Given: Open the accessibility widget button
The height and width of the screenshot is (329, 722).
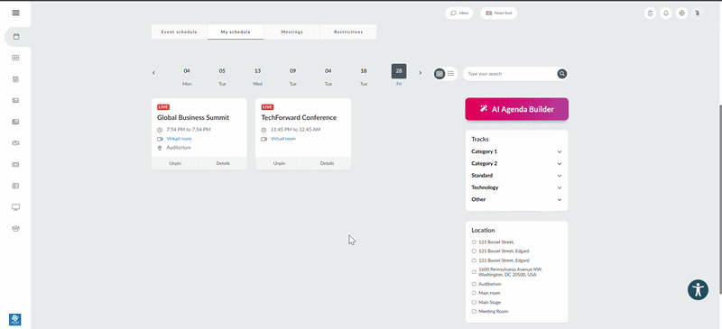Looking at the screenshot, I should 698,290.
